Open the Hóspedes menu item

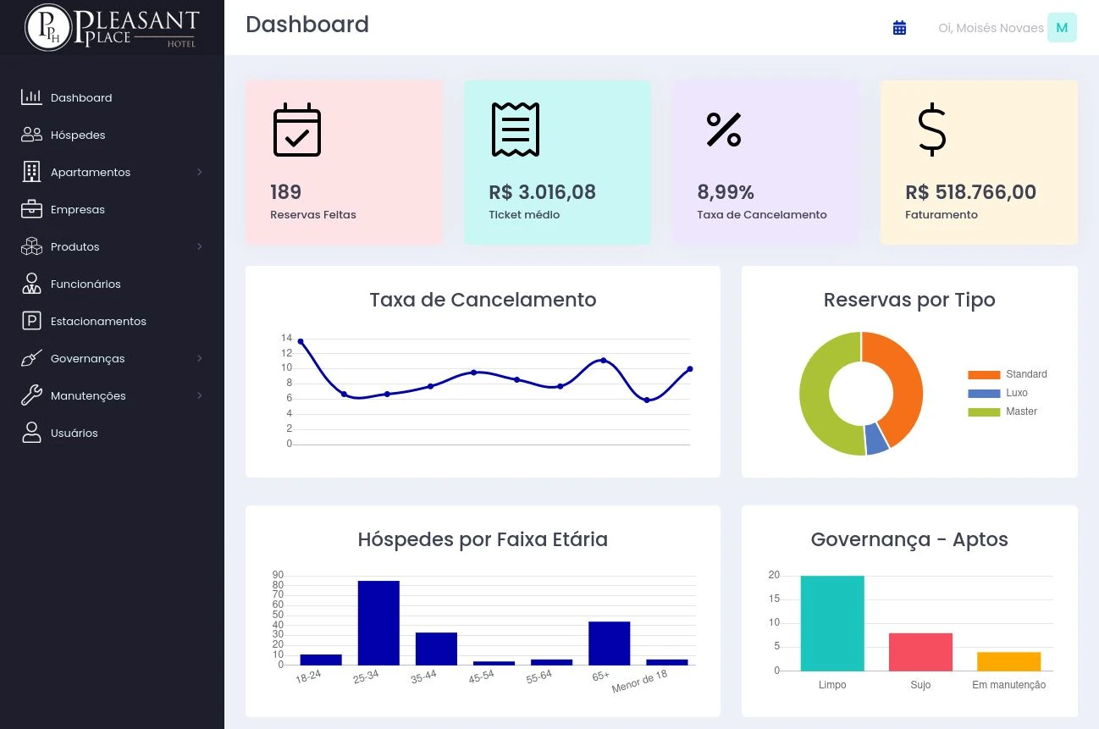coord(78,135)
